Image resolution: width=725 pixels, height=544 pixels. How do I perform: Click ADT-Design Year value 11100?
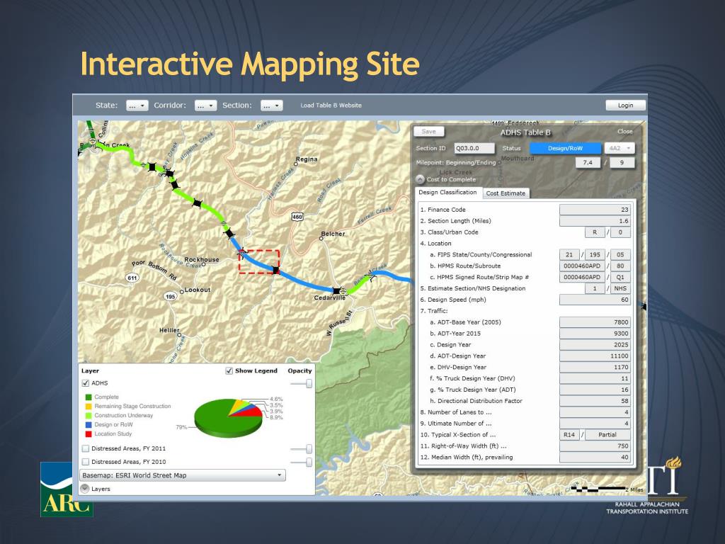tap(595, 356)
